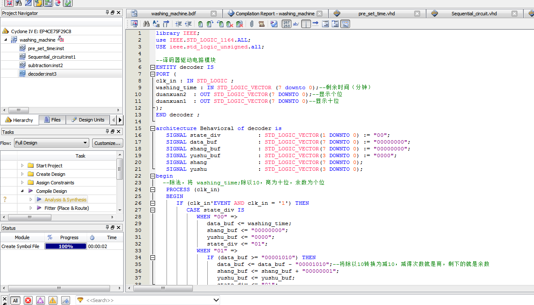Image resolution: width=534 pixels, height=305 pixels.
Task: Click the Replace text icon in editor toolbar
Action: pos(156,24)
